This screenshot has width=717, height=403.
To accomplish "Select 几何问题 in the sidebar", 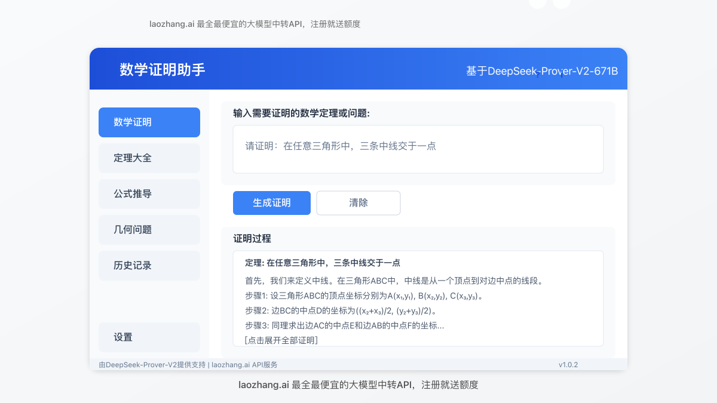I will coord(149,230).
